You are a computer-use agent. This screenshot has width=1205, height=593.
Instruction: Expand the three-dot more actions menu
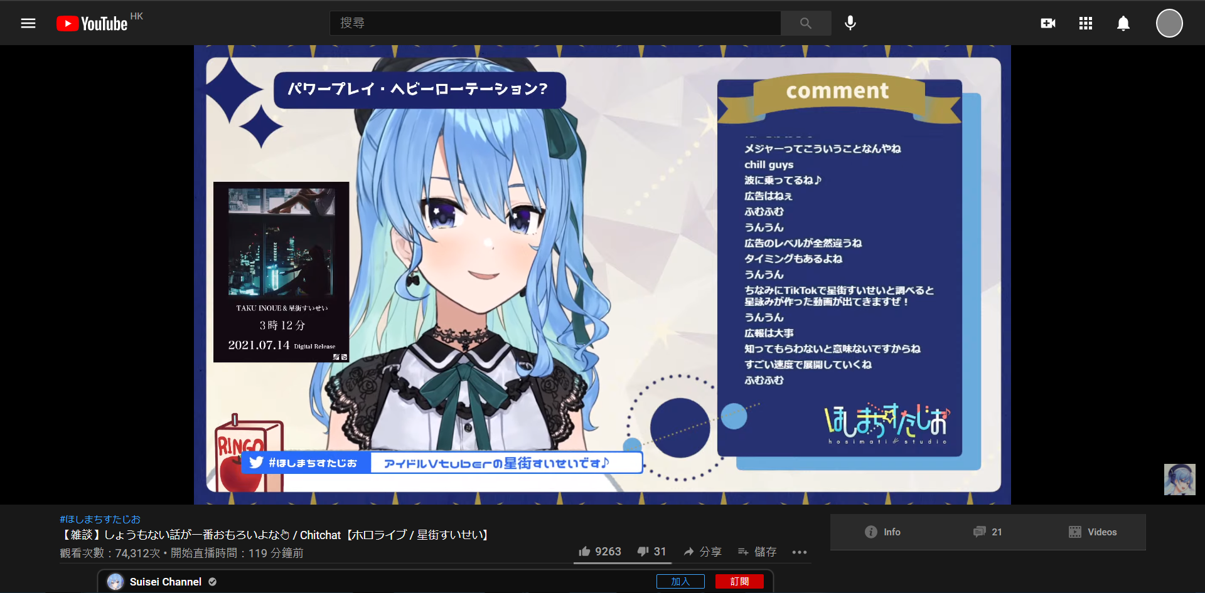pyautogui.click(x=800, y=552)
